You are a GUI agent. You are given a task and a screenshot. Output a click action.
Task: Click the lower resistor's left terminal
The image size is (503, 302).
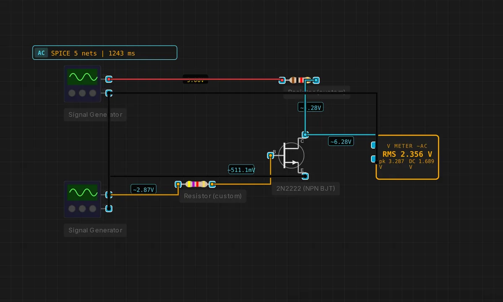178,184
